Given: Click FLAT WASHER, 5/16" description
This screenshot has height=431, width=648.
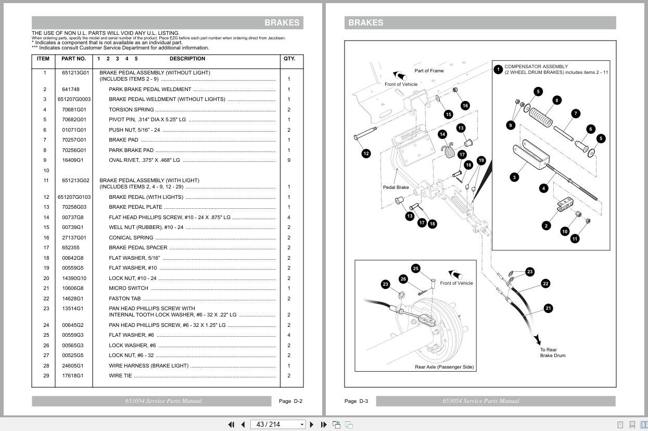Looking at the screenshot, I should (134, 258).
